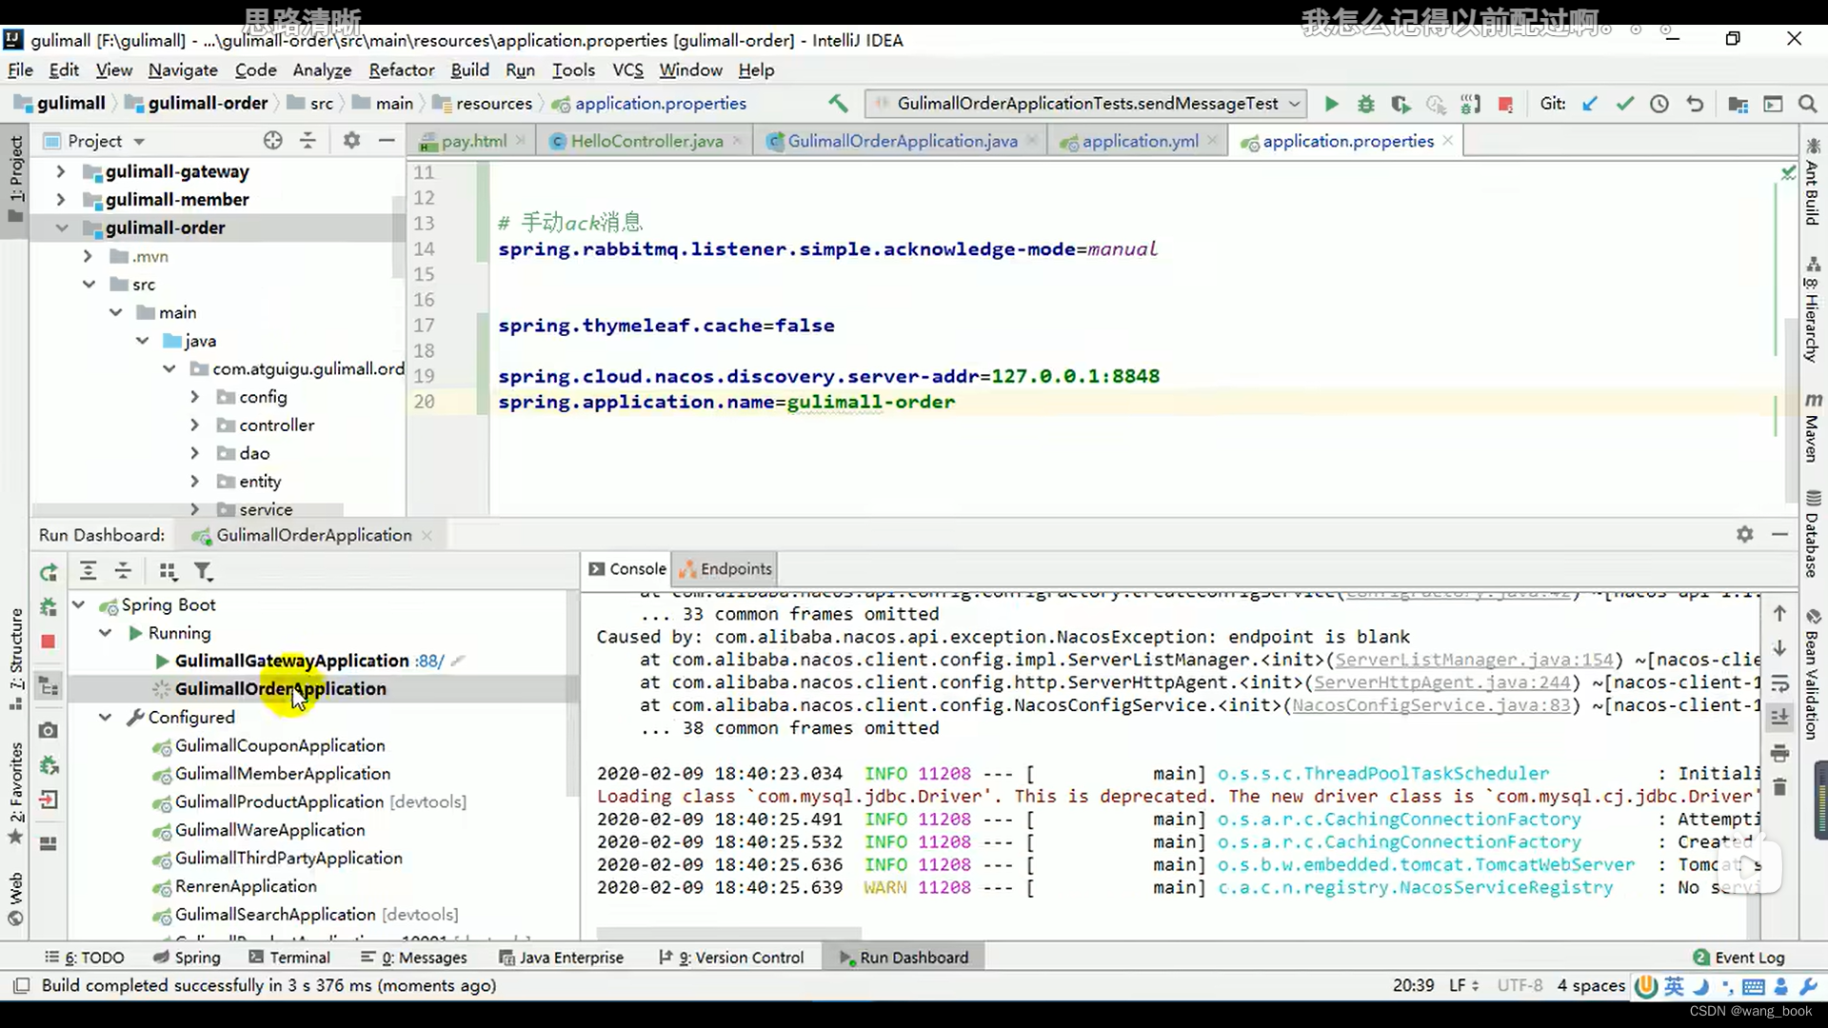The width and height of the screenshot is (1828, 1028).
Task: Open Project panel settings gear
Action: click(351, 140)
